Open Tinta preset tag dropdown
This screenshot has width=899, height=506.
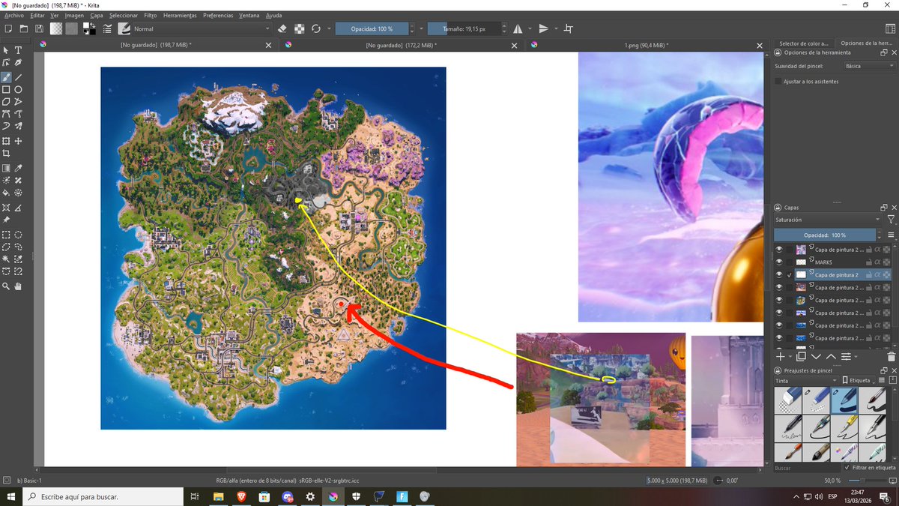pyautogui.click(x=805, y=380)
